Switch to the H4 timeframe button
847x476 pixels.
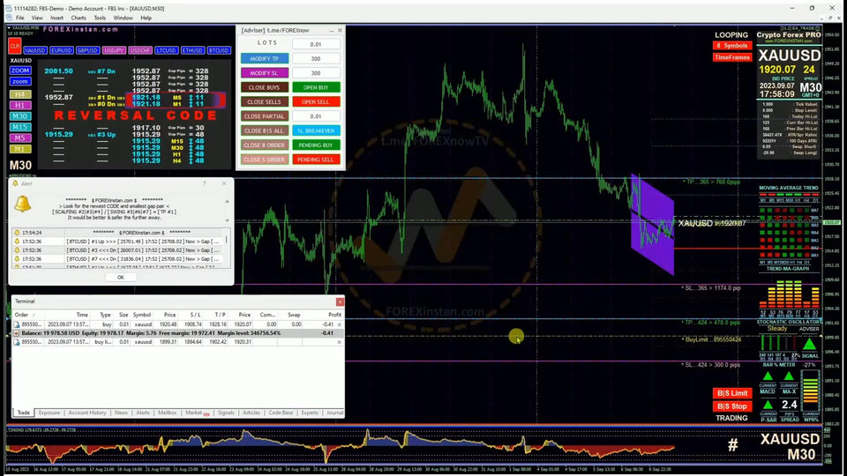[x=20, y=94]
